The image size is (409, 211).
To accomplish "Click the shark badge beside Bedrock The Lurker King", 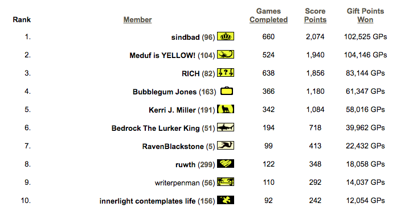I will [226, 127].
